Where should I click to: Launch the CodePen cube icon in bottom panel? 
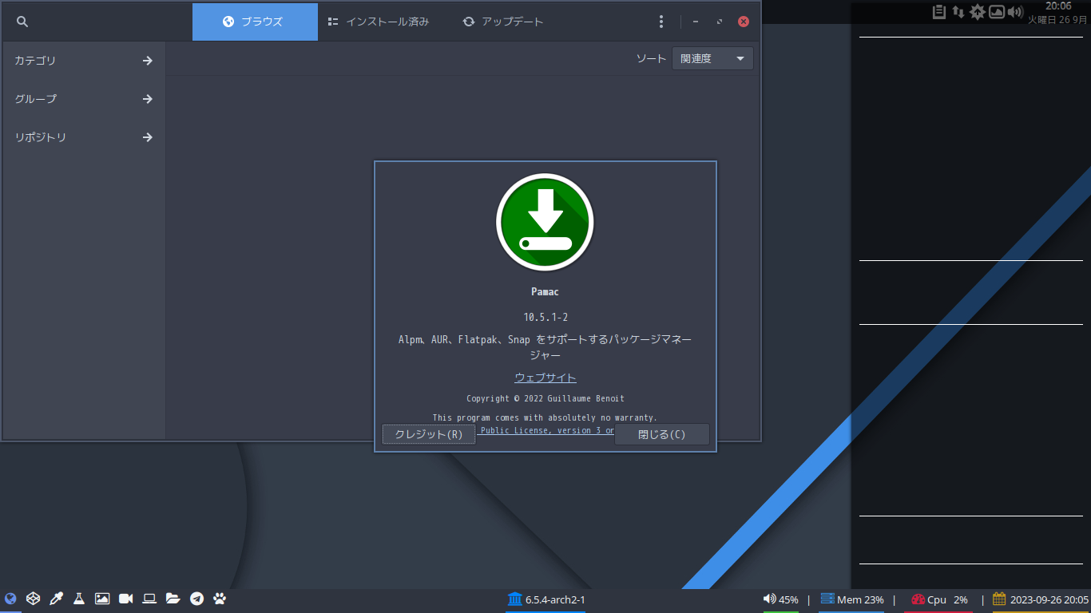33,599
